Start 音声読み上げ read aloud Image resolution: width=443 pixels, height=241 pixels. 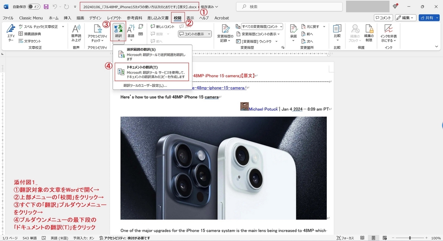[76, 33]
